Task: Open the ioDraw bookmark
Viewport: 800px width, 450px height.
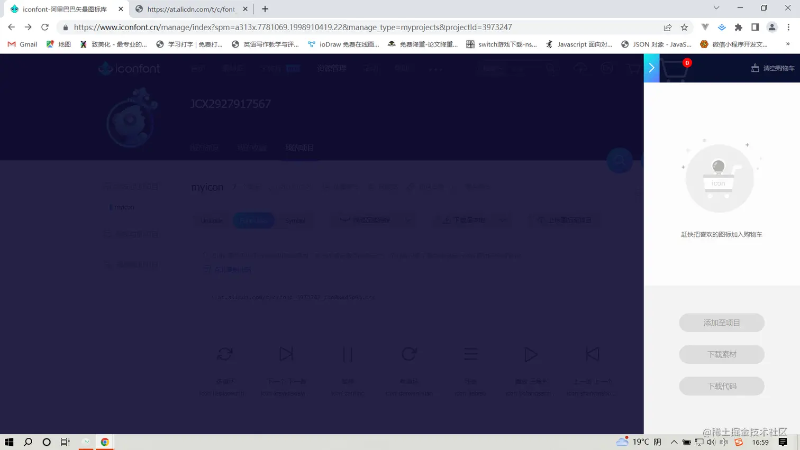Action: click(x=343, y=44)
